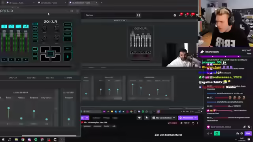Click the purple Chat send button
The image size is (253, 142).
click(x=248, y=133)
